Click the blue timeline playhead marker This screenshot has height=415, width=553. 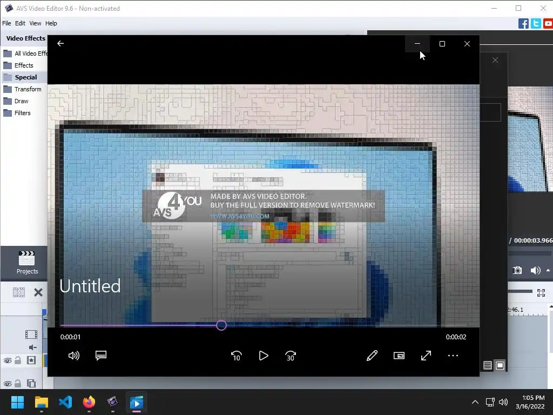coord(44,312)
